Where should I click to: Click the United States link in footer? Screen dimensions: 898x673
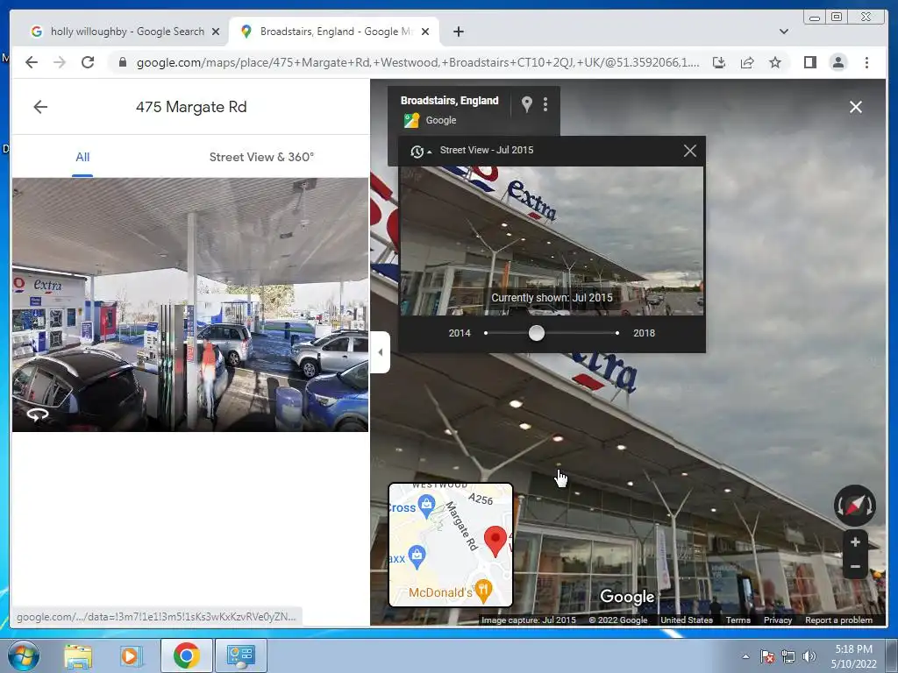click(x=686, y=620)
